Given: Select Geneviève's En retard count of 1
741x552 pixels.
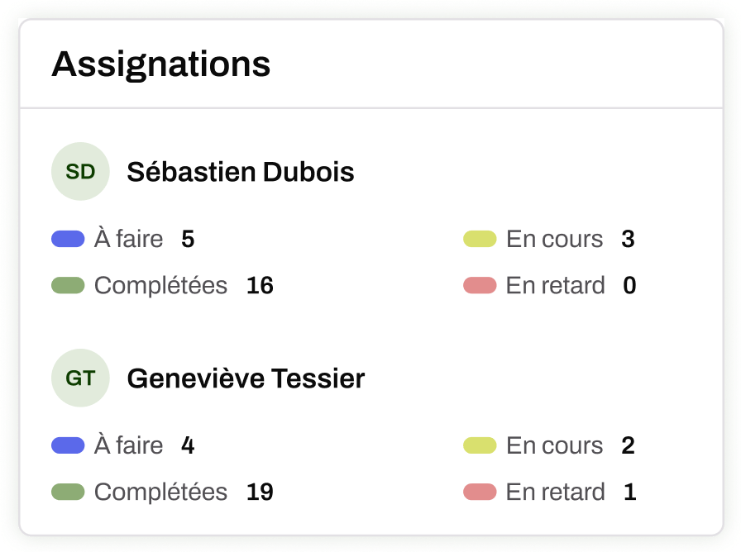Looking at the screenshot, I should pos(629,493).
